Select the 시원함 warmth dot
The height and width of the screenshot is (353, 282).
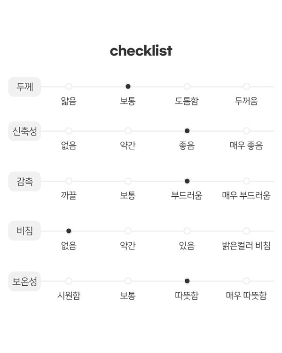(x=69, y=281)
